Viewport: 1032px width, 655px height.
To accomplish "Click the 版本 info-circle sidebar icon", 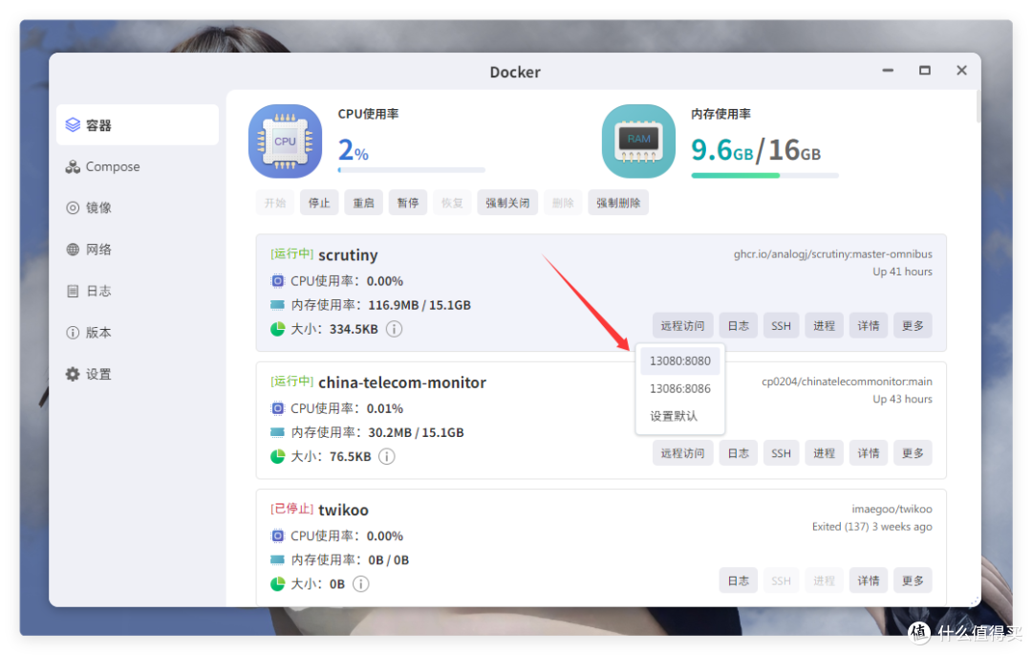I will click(73, 333).
